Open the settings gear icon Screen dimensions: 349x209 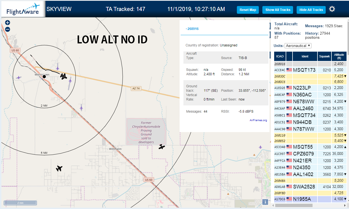coord(332,9)
